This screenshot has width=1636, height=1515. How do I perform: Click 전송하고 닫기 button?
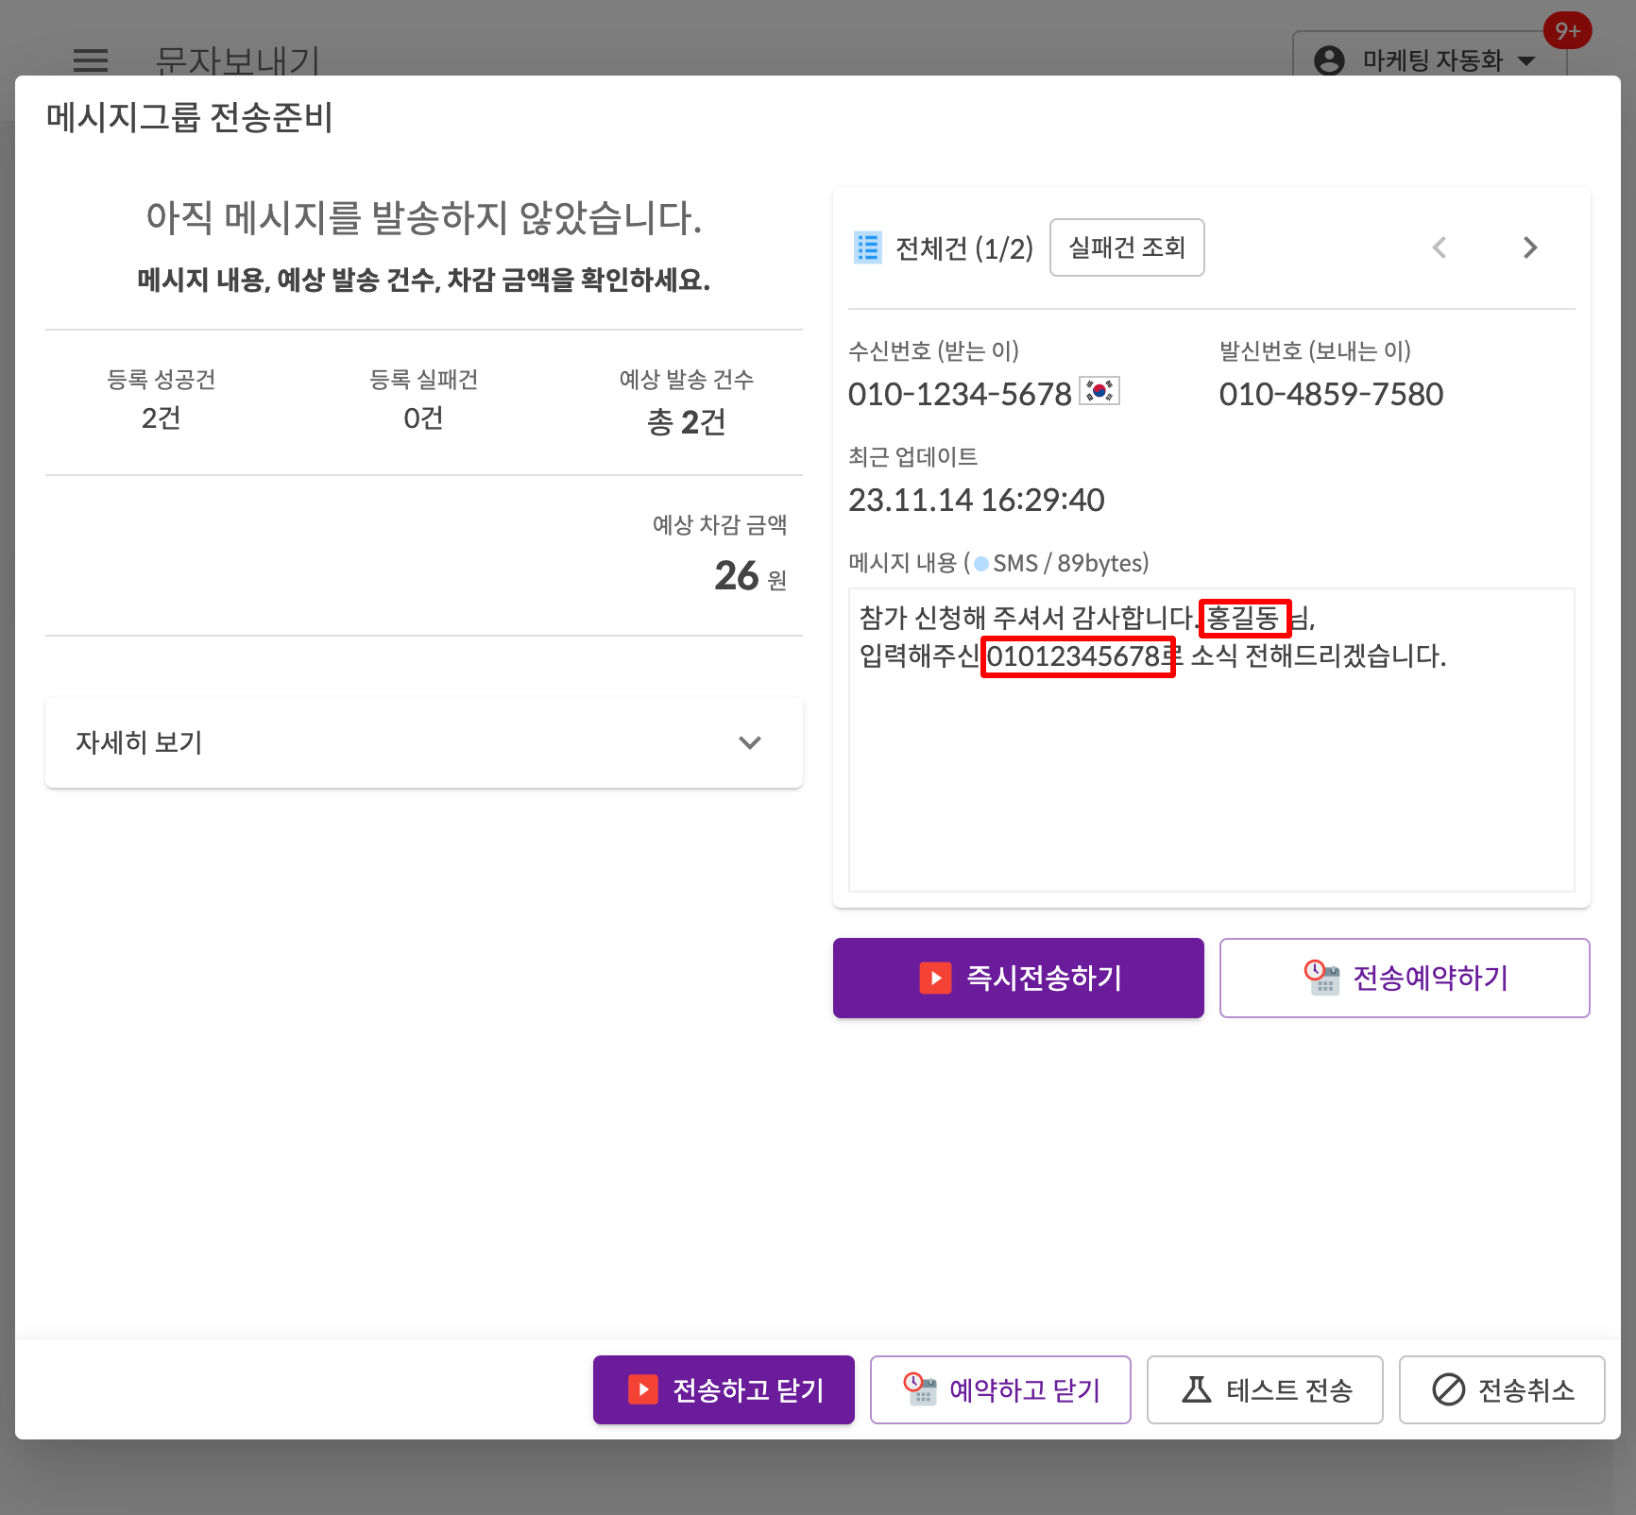pos(724,1389)
